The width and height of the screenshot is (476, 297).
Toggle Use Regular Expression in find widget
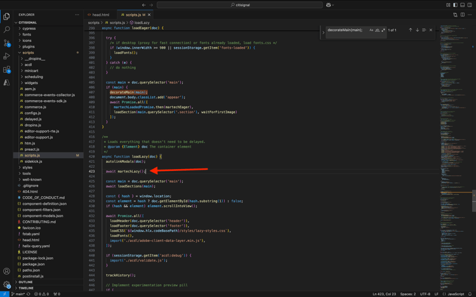tap(383, 30)
